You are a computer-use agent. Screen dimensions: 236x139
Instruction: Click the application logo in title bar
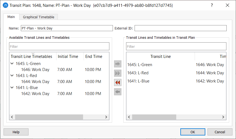pyautogui.click(x=5, y=5)
